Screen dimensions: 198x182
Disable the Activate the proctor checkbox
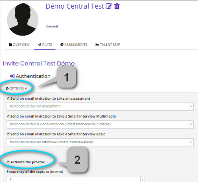point(8,162)
